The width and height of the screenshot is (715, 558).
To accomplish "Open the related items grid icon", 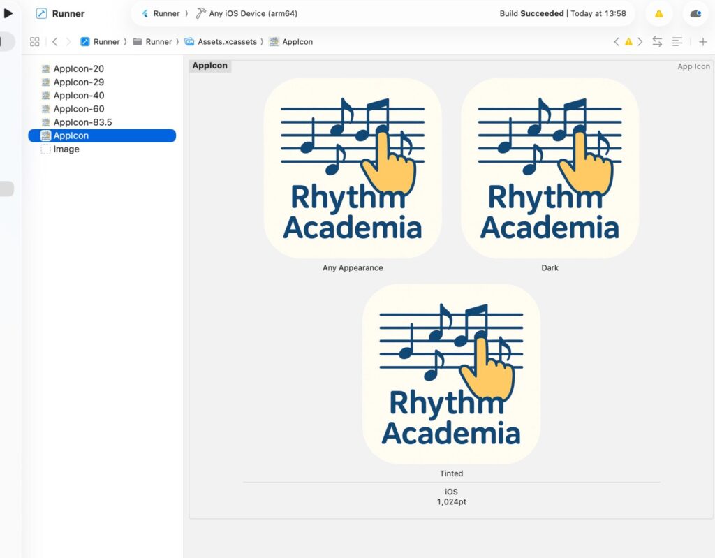I will tap(35, 42).
